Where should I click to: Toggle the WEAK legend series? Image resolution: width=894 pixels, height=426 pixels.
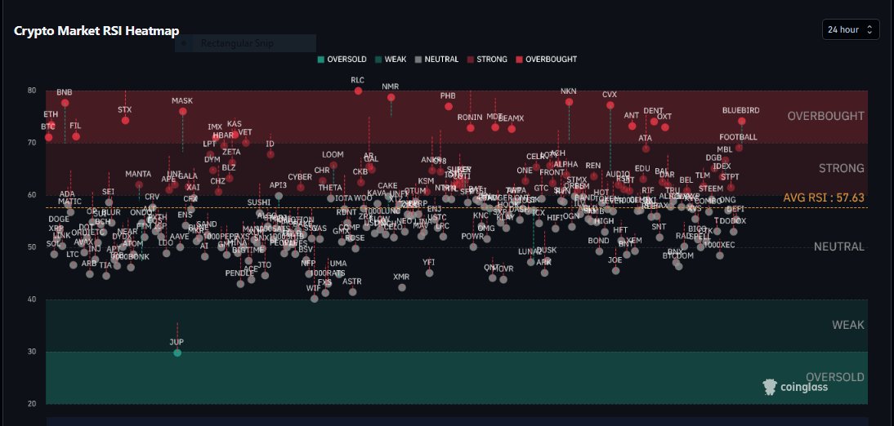point(391,60)
